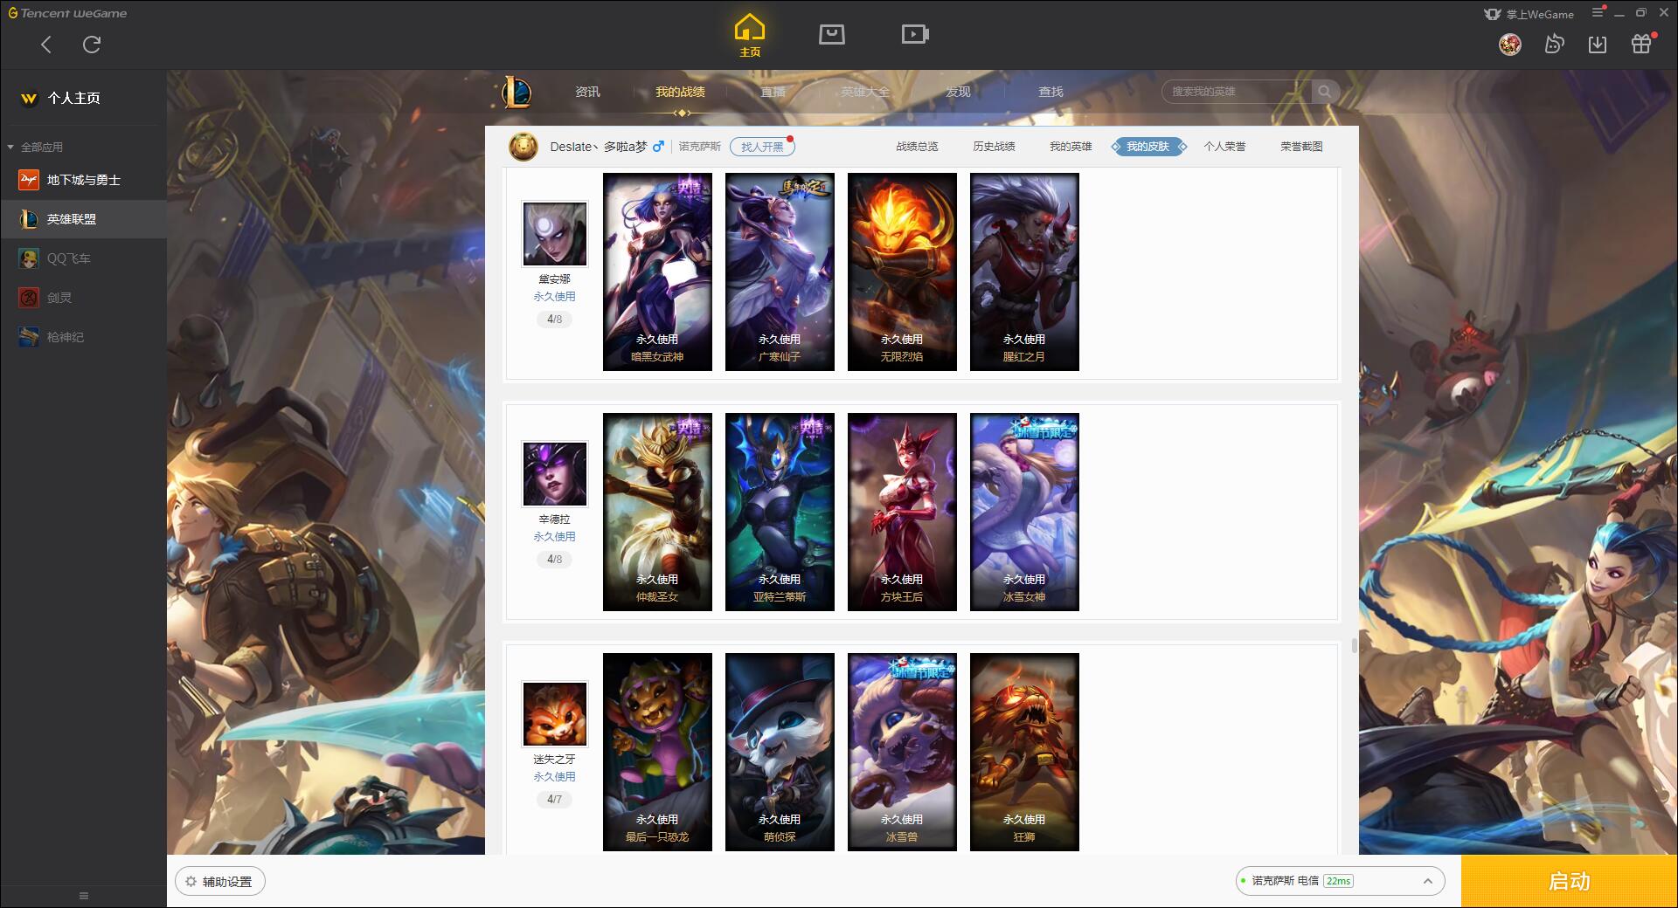
Task: Focus the 搜索我的英雄 search field
Action: tap(1237, 92)
